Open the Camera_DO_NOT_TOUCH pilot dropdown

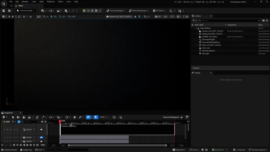(119, 17)
